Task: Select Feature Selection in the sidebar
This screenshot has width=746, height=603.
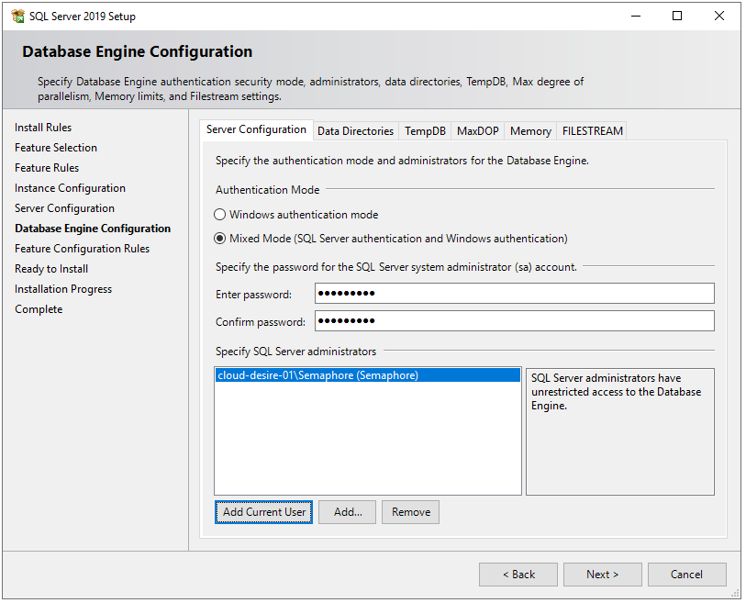Action: [56, 147]
